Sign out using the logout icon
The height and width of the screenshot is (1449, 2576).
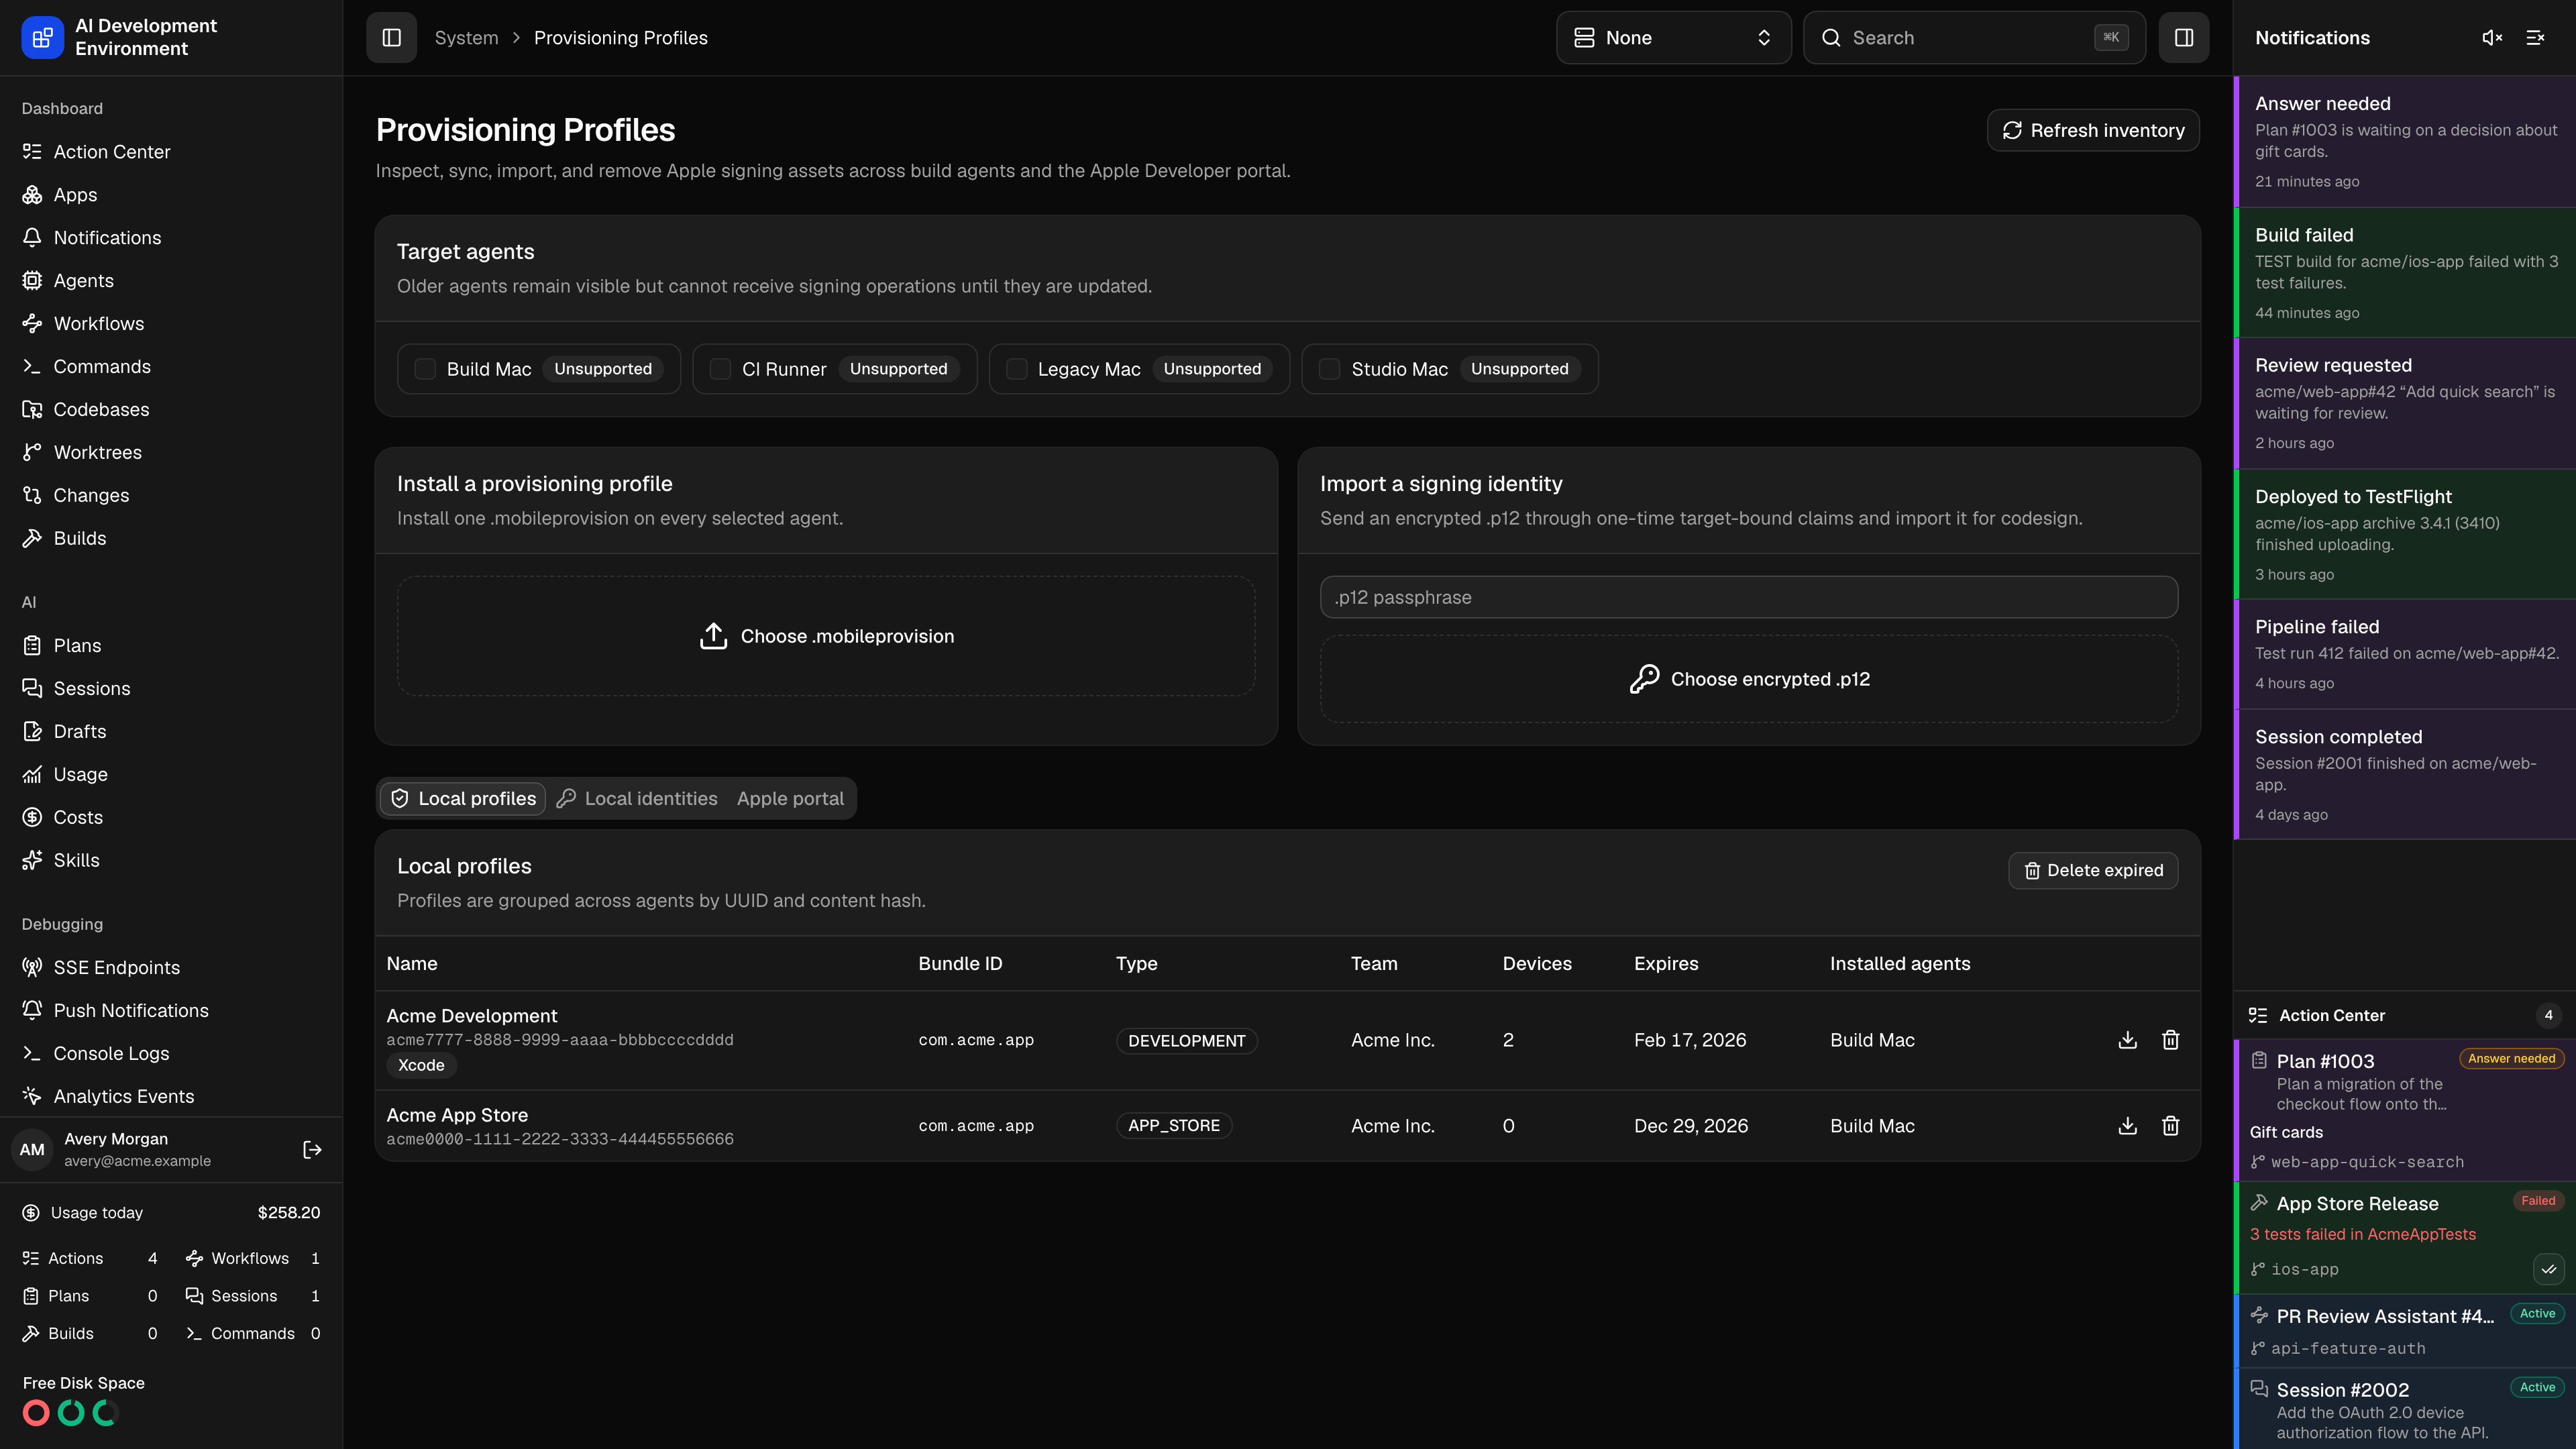pos(312,1150)
